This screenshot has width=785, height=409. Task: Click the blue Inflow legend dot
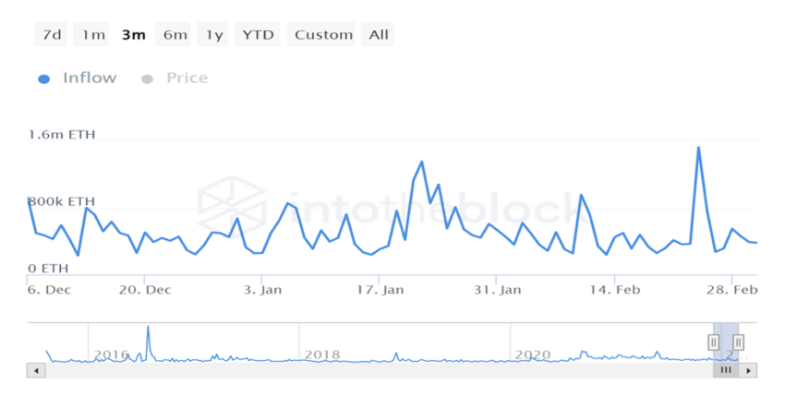click(44, 79)
